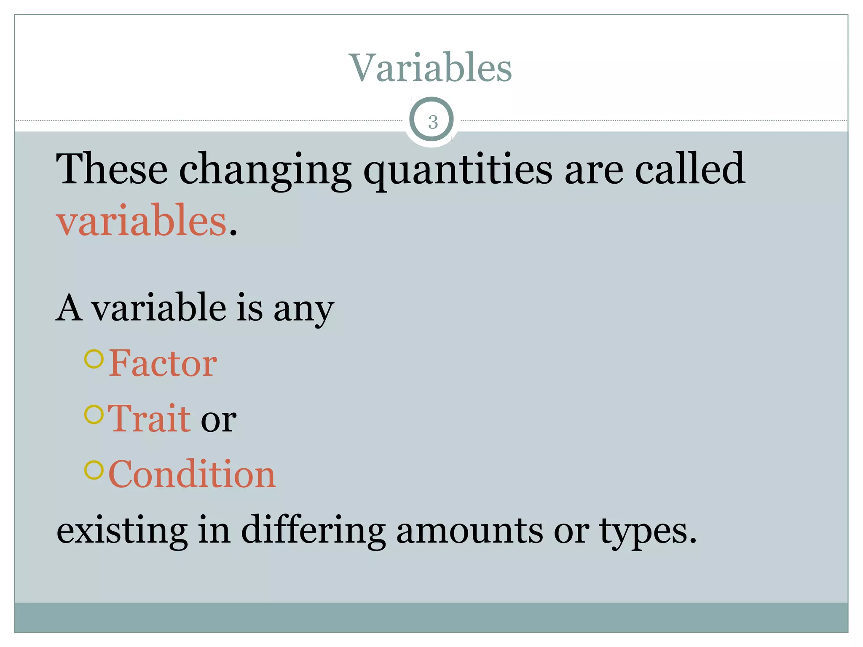This screenshot has width=863, height=647.
Task: Click the orange word "Trait"
Action: click(149, 419)
